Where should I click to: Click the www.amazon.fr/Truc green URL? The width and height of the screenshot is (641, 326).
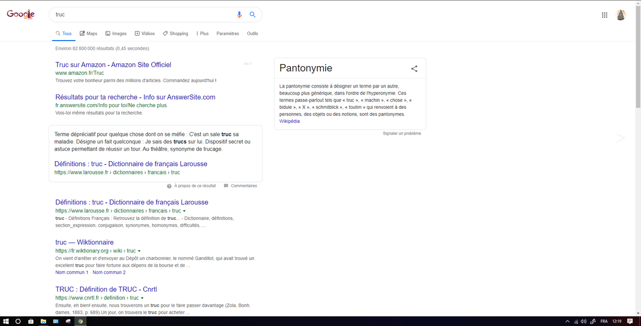(80, 73)
